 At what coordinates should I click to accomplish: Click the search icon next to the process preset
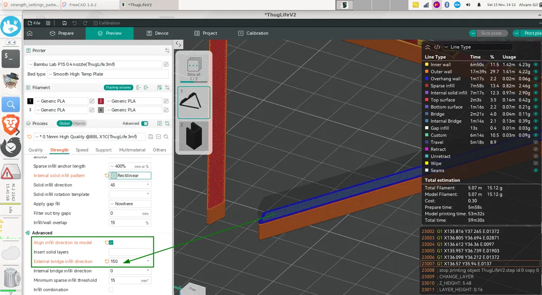tap(166, 137)
